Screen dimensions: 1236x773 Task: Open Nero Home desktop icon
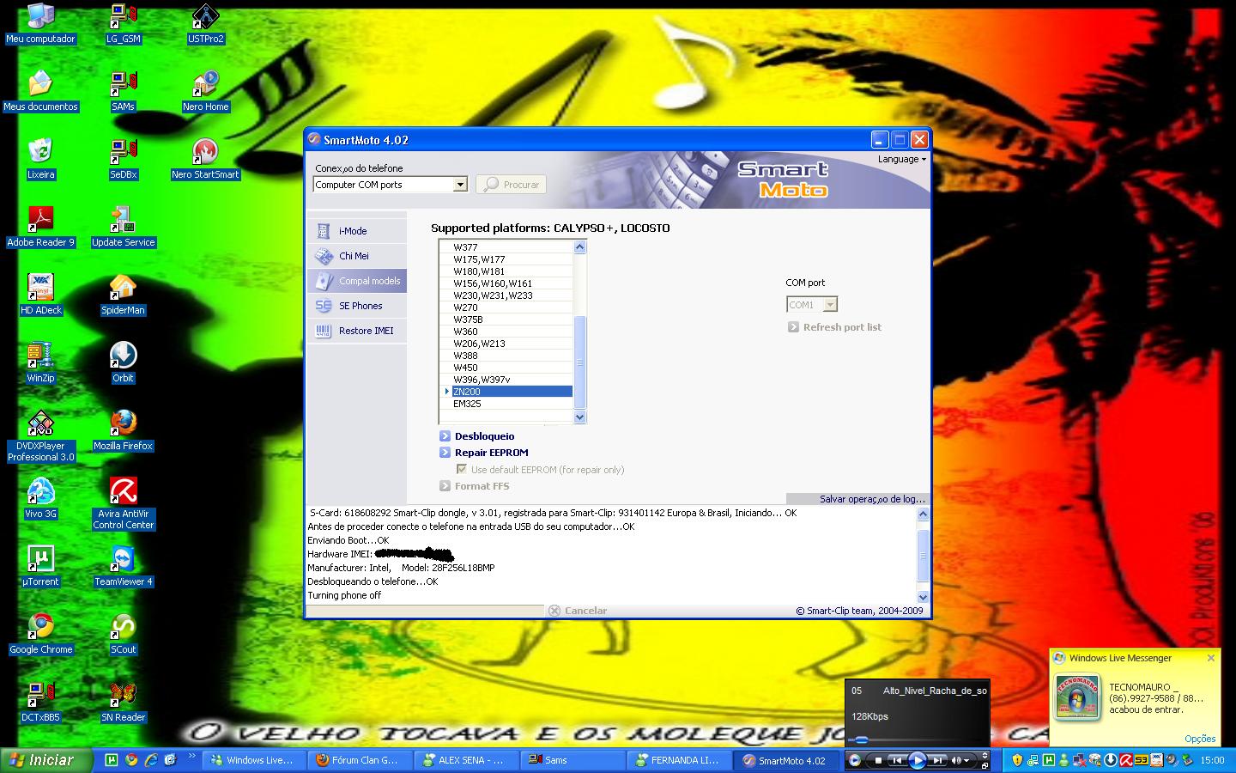(205, 92)
